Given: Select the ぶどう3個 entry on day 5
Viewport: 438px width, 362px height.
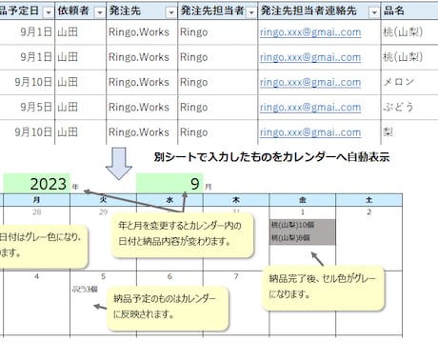Looking at the screenshot, I should (85, 289).
